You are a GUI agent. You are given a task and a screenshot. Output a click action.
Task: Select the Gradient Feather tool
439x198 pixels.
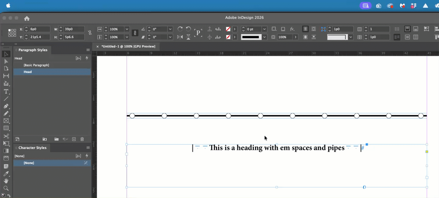6,158
